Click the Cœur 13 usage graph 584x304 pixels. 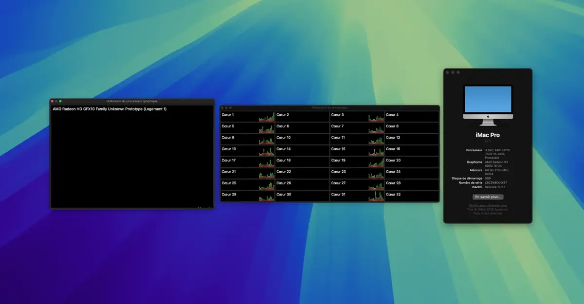click(x=266, y=151)
